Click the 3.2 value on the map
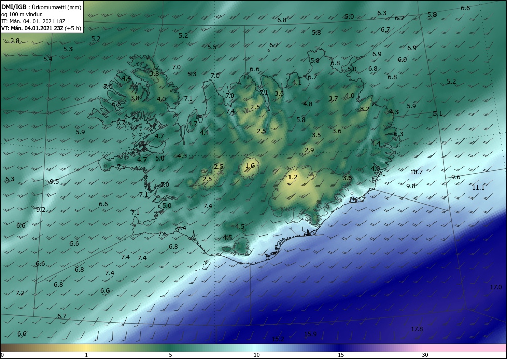The height and width of the screenshot is (359, 507). [x=365, y=109]
